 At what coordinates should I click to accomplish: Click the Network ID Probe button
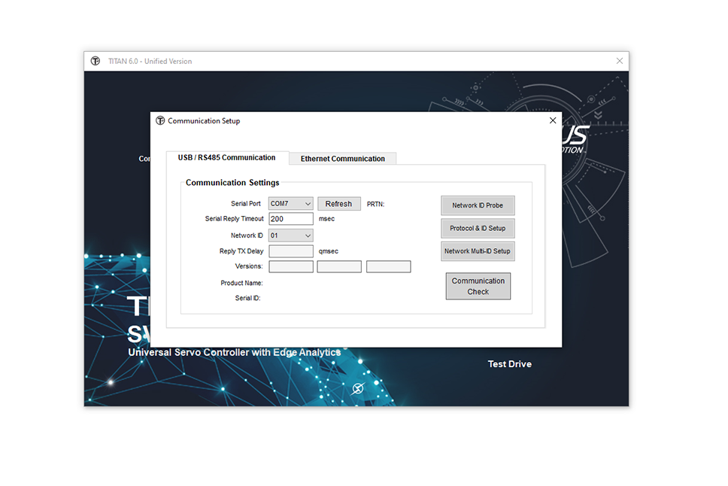point(478,205)
